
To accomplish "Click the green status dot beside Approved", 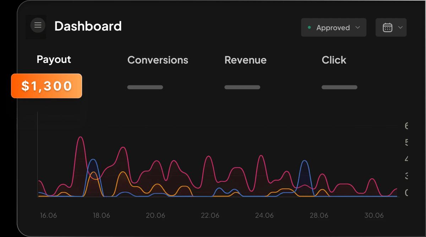I will 310,27.
